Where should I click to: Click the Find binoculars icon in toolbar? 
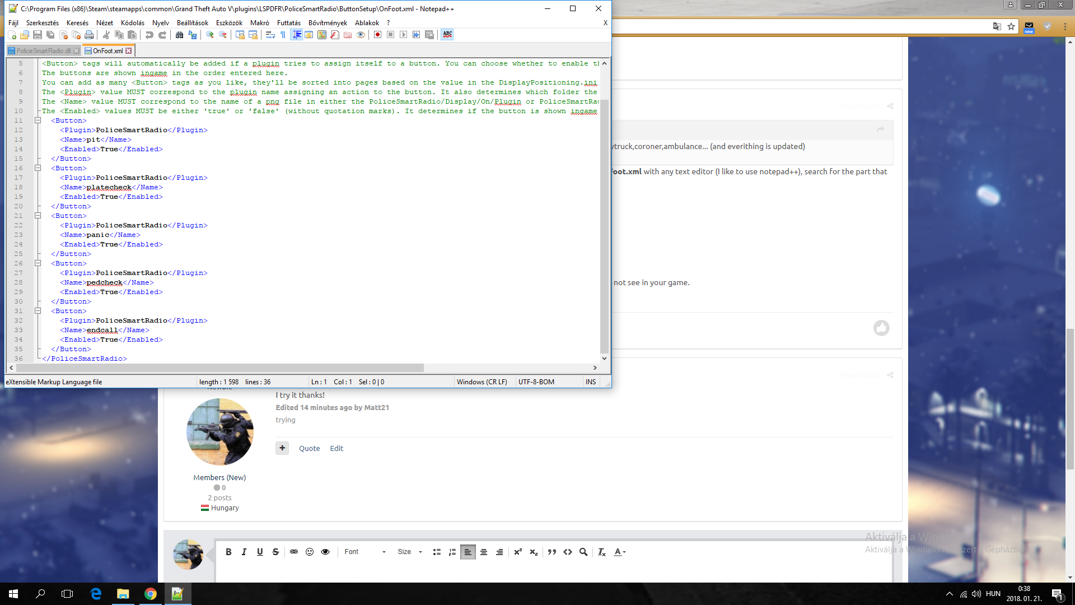pos(179,35)
